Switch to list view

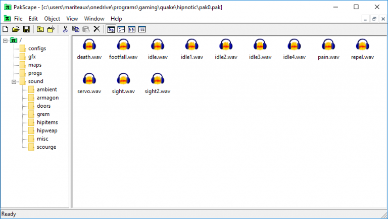coord(131,29)
